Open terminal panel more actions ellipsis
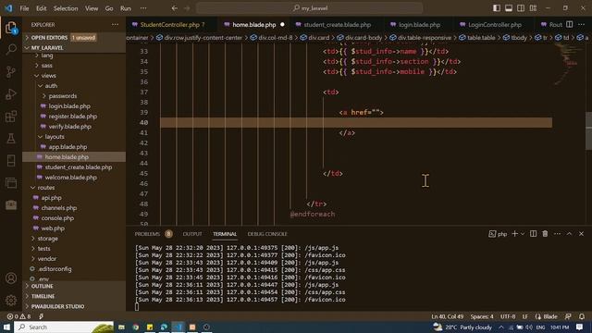Viewport: 592px width, 333px height. pos(557,234)
